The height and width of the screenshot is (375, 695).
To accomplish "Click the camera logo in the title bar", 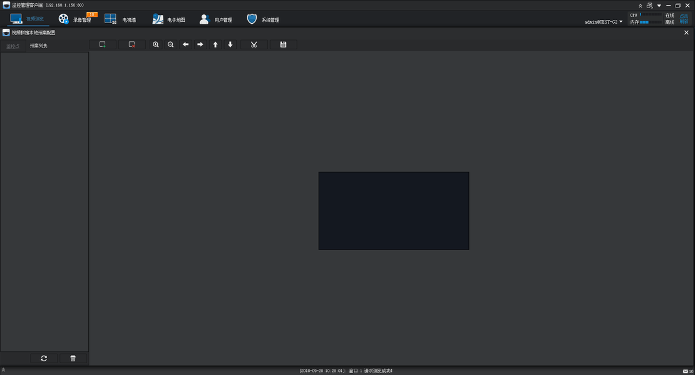I will pos(6,5).
